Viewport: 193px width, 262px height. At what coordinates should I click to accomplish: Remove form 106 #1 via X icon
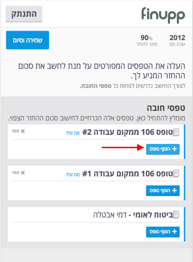coord(23,173)
